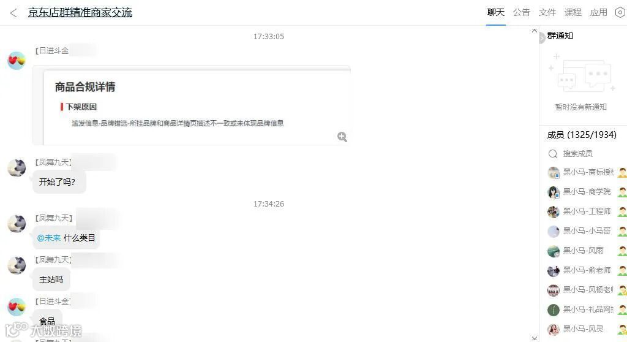This screenshot has width=627, height=342.
Task: Click the 什么类目 message text
Action: tap(79, 238)
